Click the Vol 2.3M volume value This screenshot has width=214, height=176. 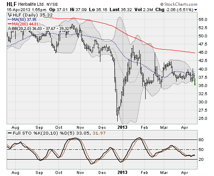144,10
